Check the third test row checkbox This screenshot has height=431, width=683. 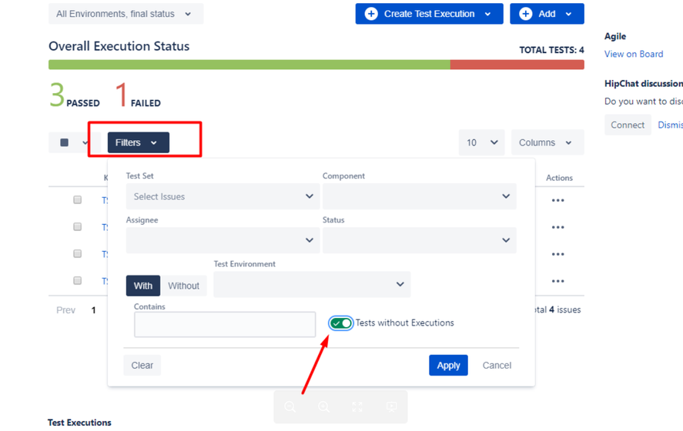78,254
